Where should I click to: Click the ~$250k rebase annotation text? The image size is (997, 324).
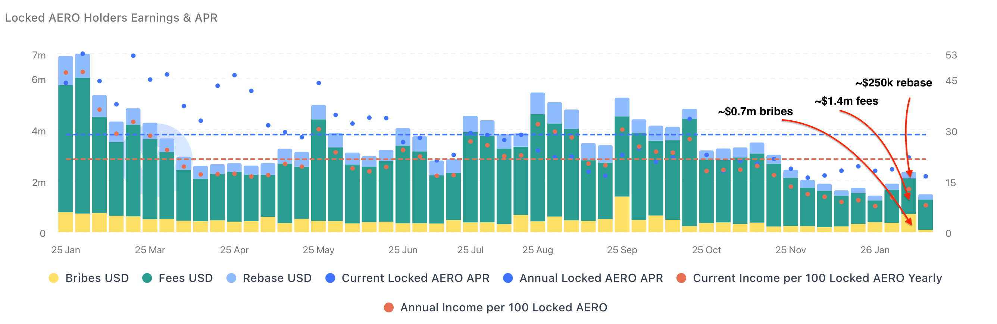893,83
